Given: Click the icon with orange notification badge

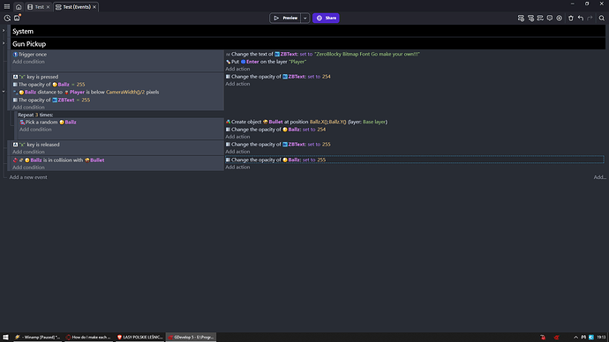Looking at the screenshot, I should pyautogui.click(x=17, y=18).
